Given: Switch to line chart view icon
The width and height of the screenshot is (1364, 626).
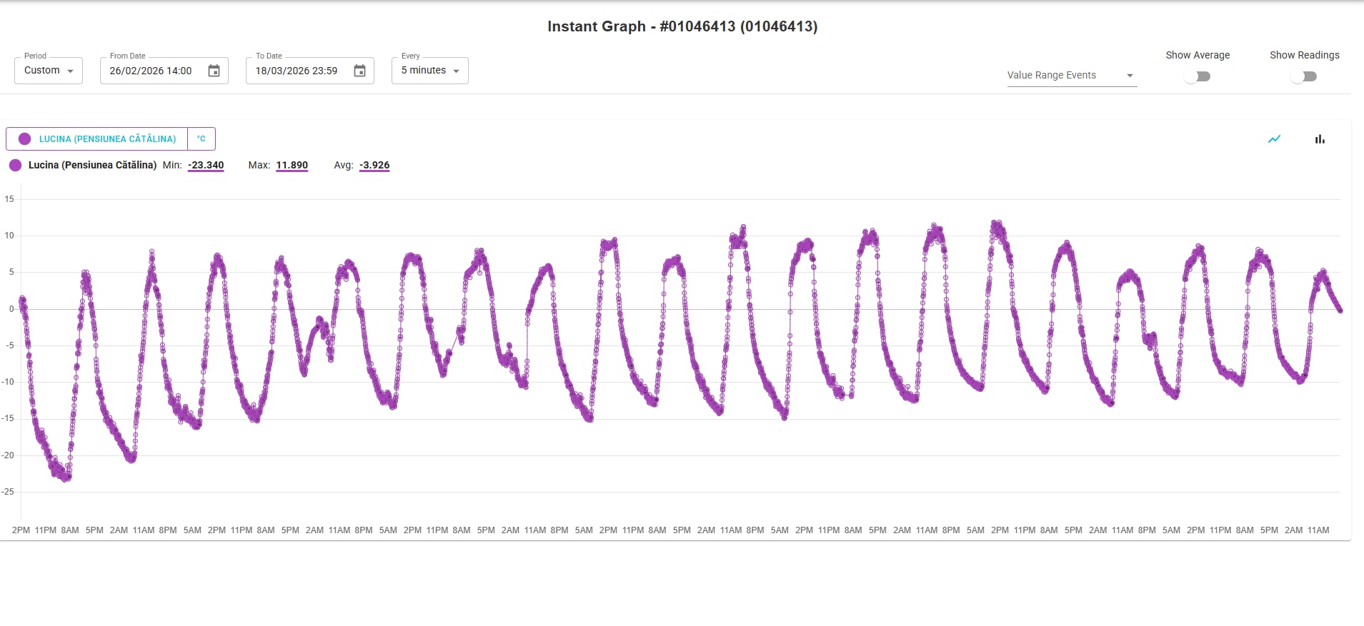Looking at the screenshot, I should [x=1274, y=139].
